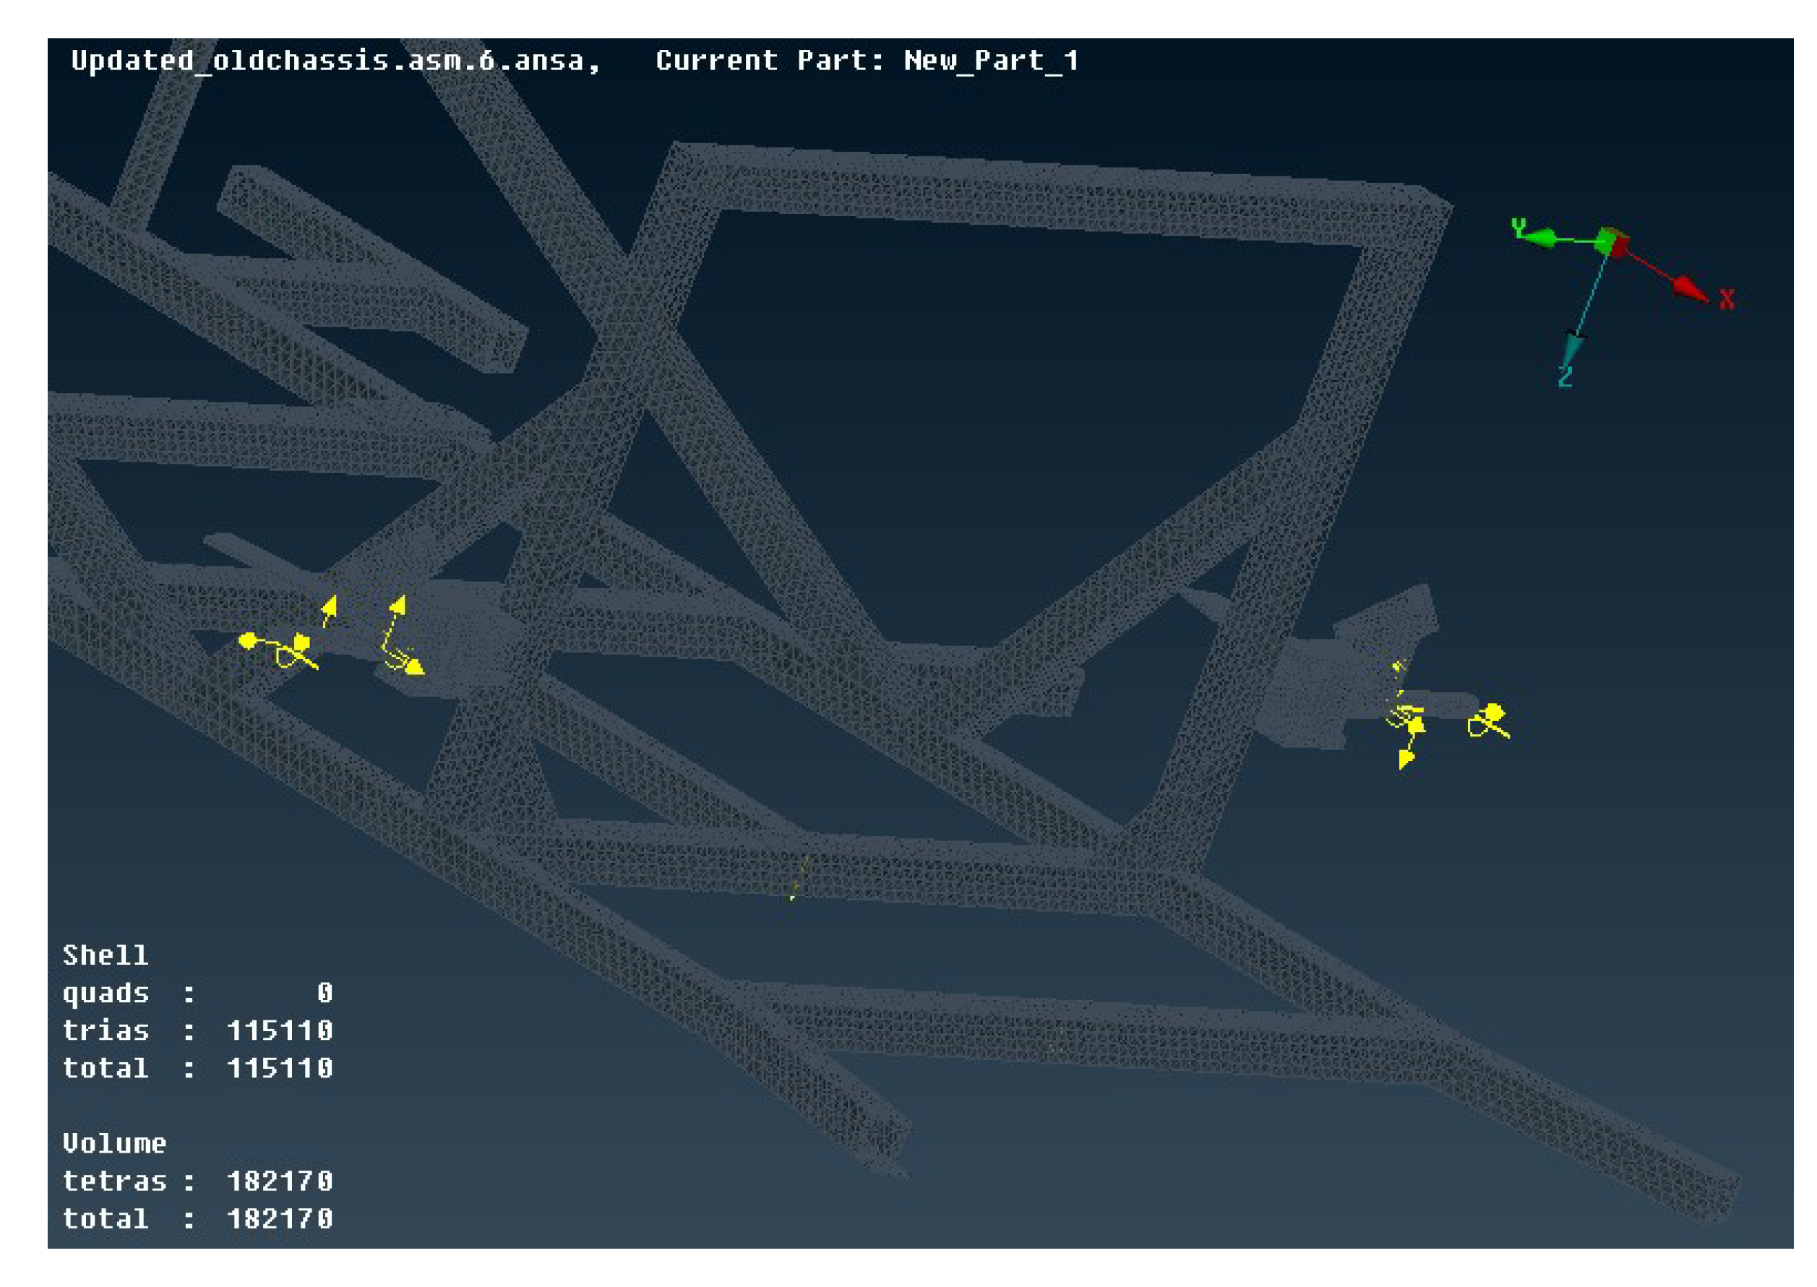The width and height of the screenshot is (1817, 1287).
Task: Click the top horizontal beam of rectangular frame
Action: (x=1062, y=194)
